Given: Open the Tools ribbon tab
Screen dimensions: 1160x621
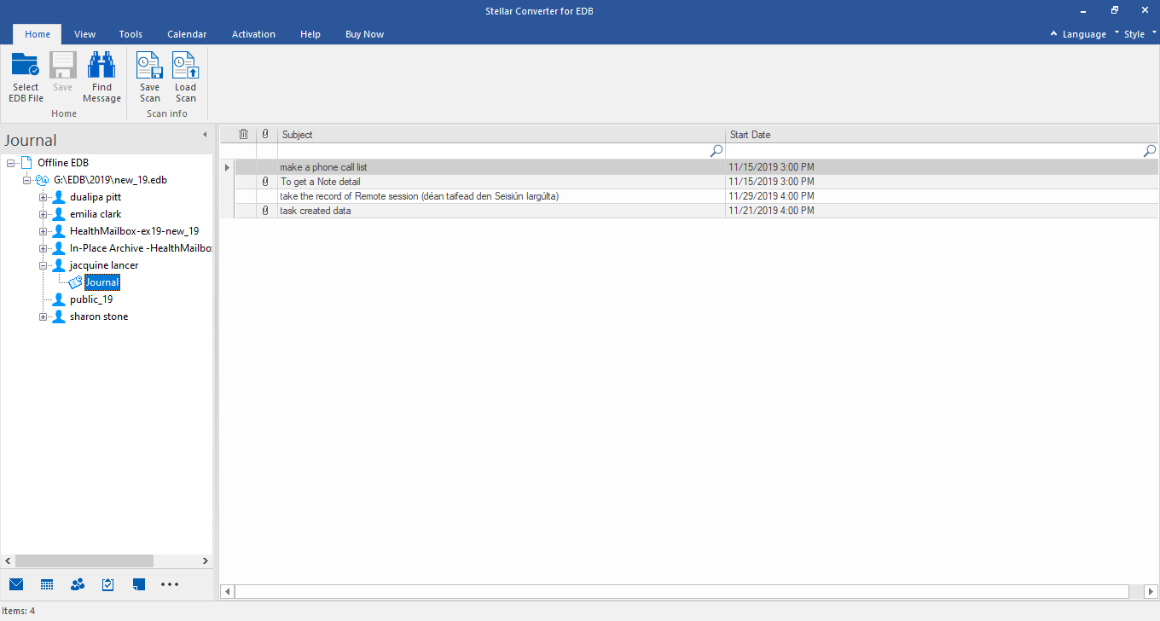Looking at the screenshot, I should (130, 34).
